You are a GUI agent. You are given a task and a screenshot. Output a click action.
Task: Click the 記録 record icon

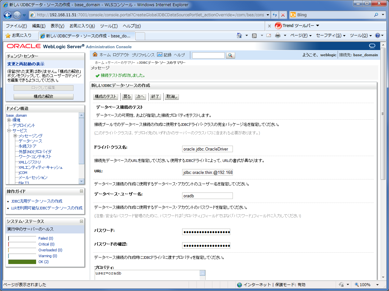[x=160, y=55]
